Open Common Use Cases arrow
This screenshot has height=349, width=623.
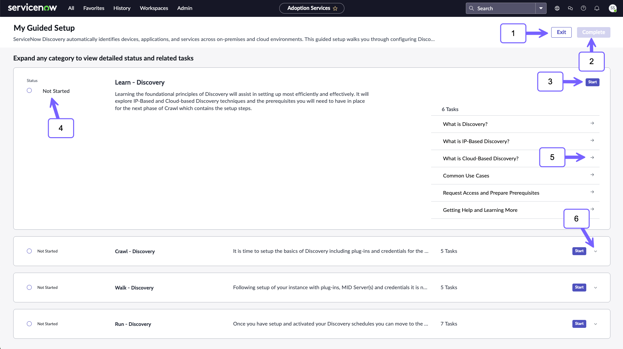pyautogui.click(x=592, y=175)
